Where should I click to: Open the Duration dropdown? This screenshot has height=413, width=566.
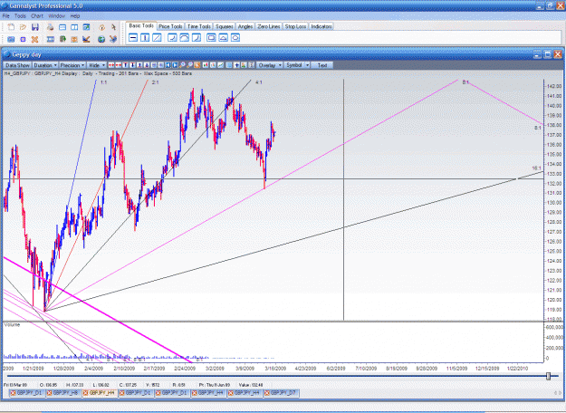point(45,65)
